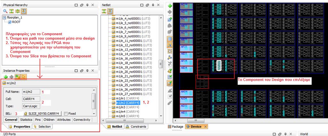Click the Cell field showing CARRY4
Image resolution: width=328 pixels, height=136 pixels.
pyautogui.click(x=31, y=99)
